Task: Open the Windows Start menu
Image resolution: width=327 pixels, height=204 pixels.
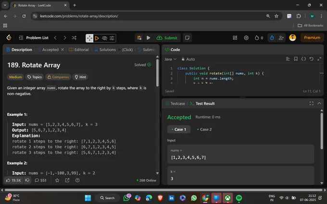Action: coord(88,198)
